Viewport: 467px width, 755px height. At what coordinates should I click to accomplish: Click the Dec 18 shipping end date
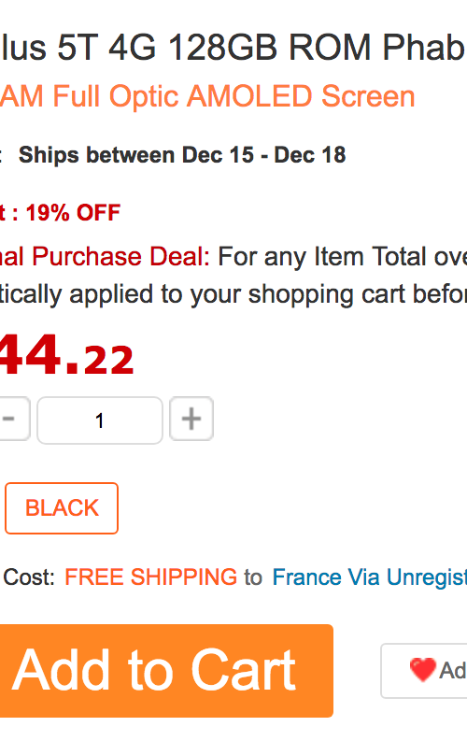click(310, 155)
